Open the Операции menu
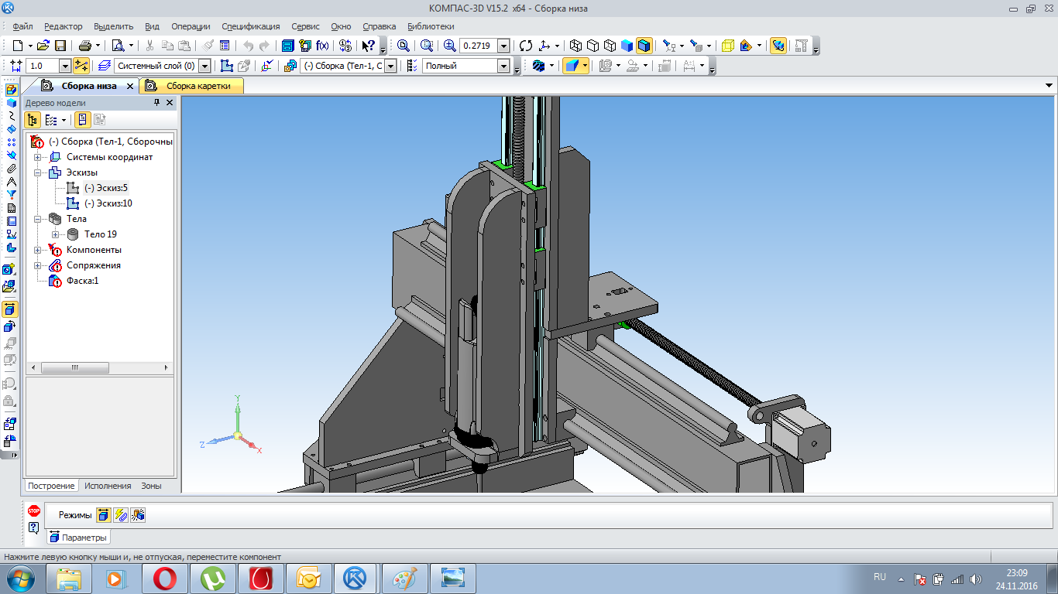Image resolution: width=1058 pixels, height=594 pixels. click(x=191, y=26)
